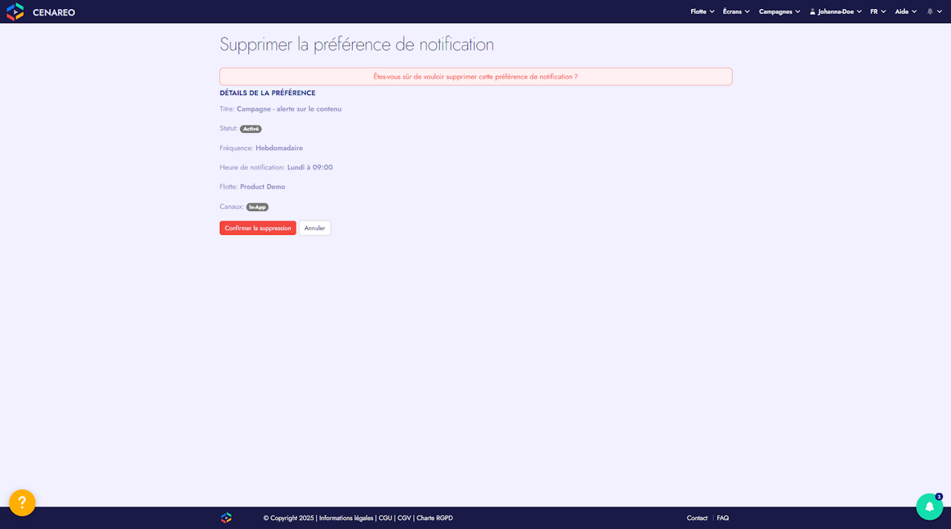
Task: Click the Contact footer link
Action: tap(697, 518)
